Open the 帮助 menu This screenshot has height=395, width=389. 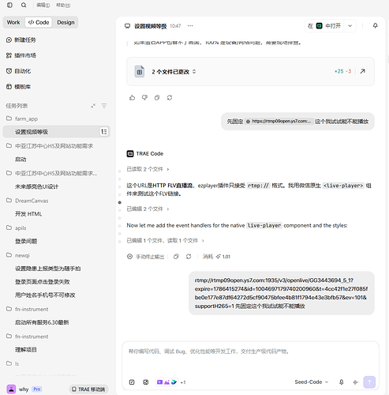click(x=63, y=5)
